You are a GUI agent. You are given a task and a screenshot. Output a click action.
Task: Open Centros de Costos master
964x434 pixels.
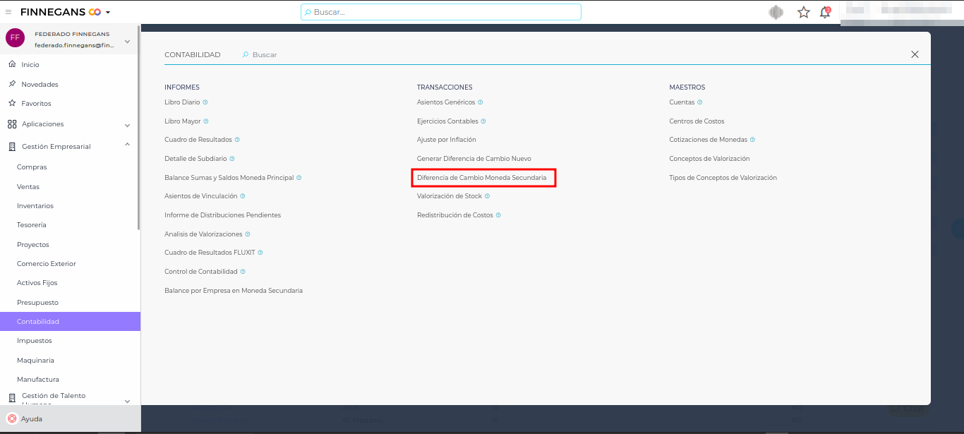[697, 121]
